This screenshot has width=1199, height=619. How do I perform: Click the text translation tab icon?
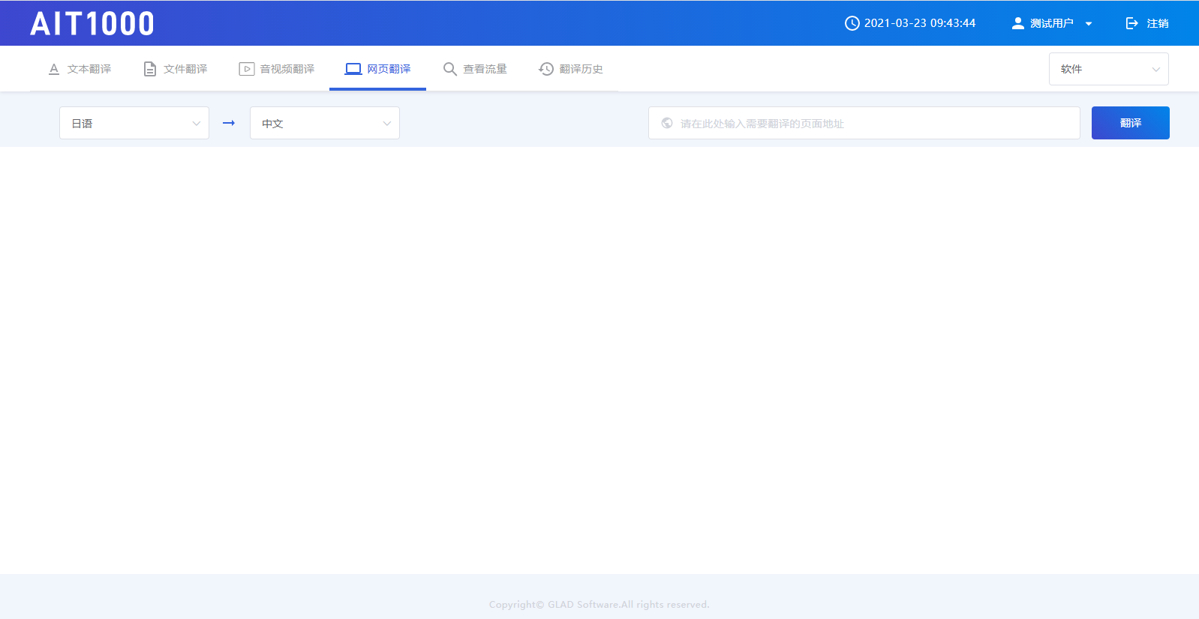54,69
